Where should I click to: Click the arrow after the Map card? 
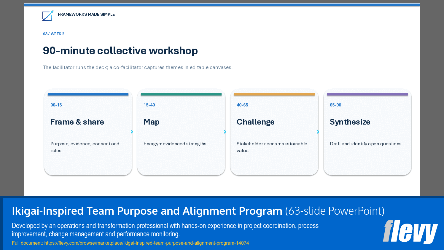point(225,132)
